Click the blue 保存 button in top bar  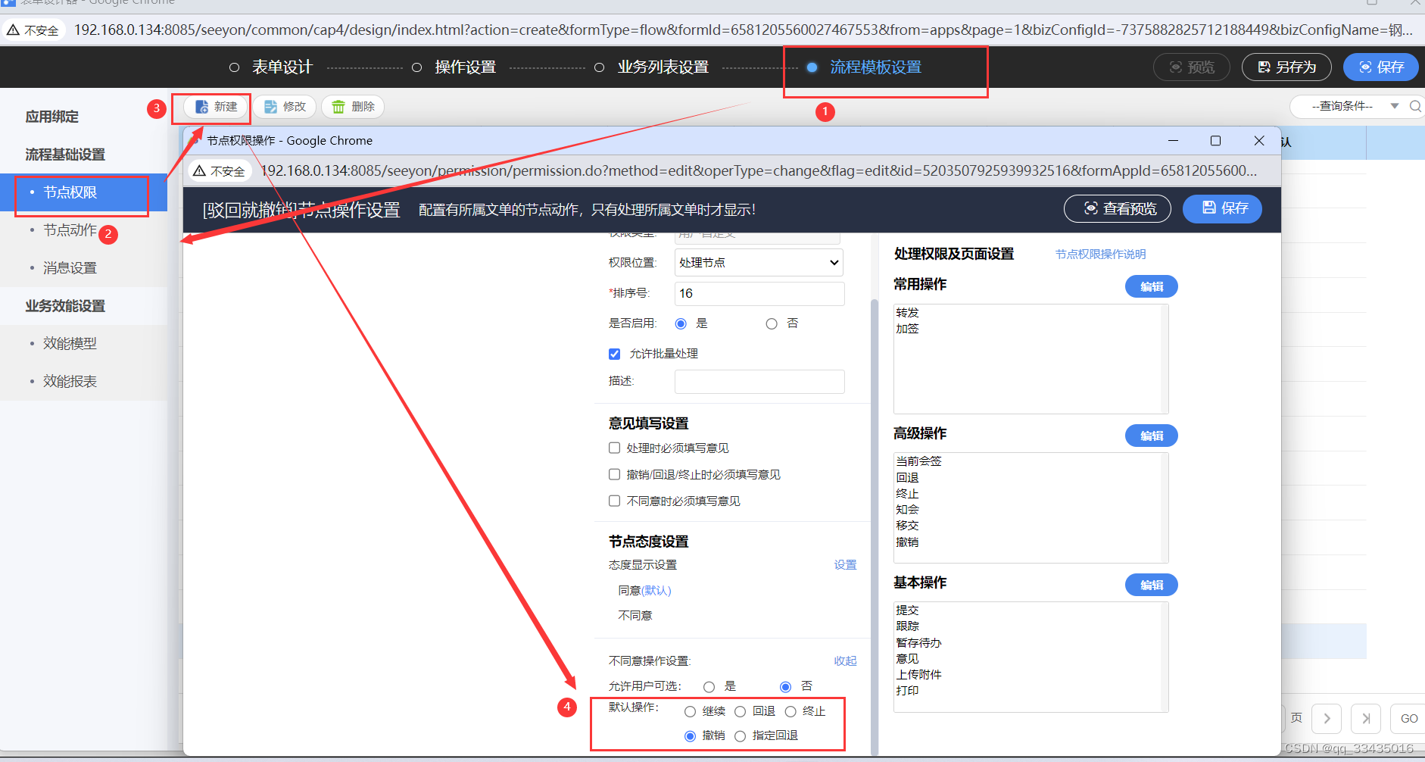point(1381,67)
